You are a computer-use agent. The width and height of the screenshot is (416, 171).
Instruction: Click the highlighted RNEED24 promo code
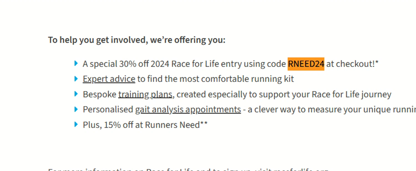point(306,64)
